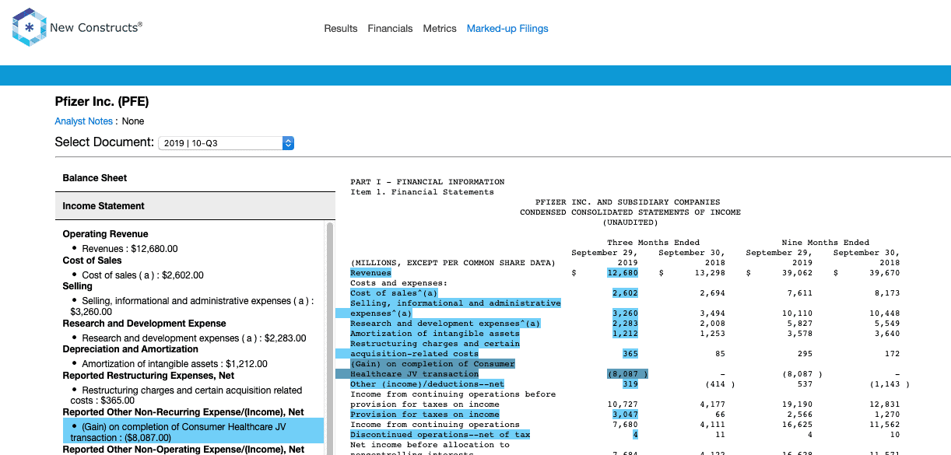Click the highlighted Cost of sales^(a) filing label
951x455 pixels.
[x=394, y=293]
